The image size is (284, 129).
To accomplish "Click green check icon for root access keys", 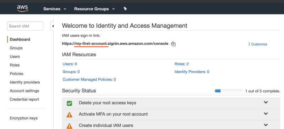I will click(69, 103).
